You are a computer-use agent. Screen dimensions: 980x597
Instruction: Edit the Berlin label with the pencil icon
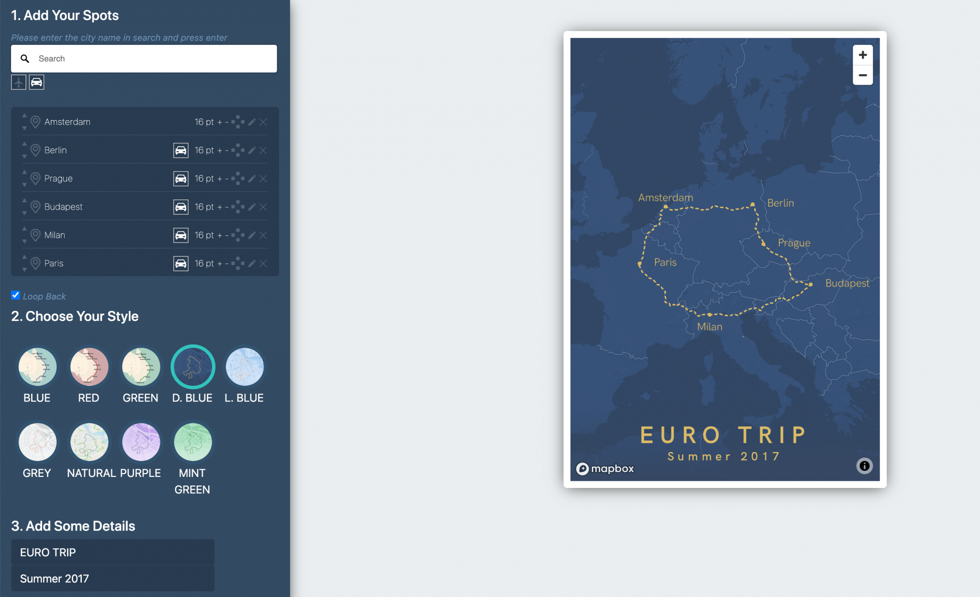(252, 150)
